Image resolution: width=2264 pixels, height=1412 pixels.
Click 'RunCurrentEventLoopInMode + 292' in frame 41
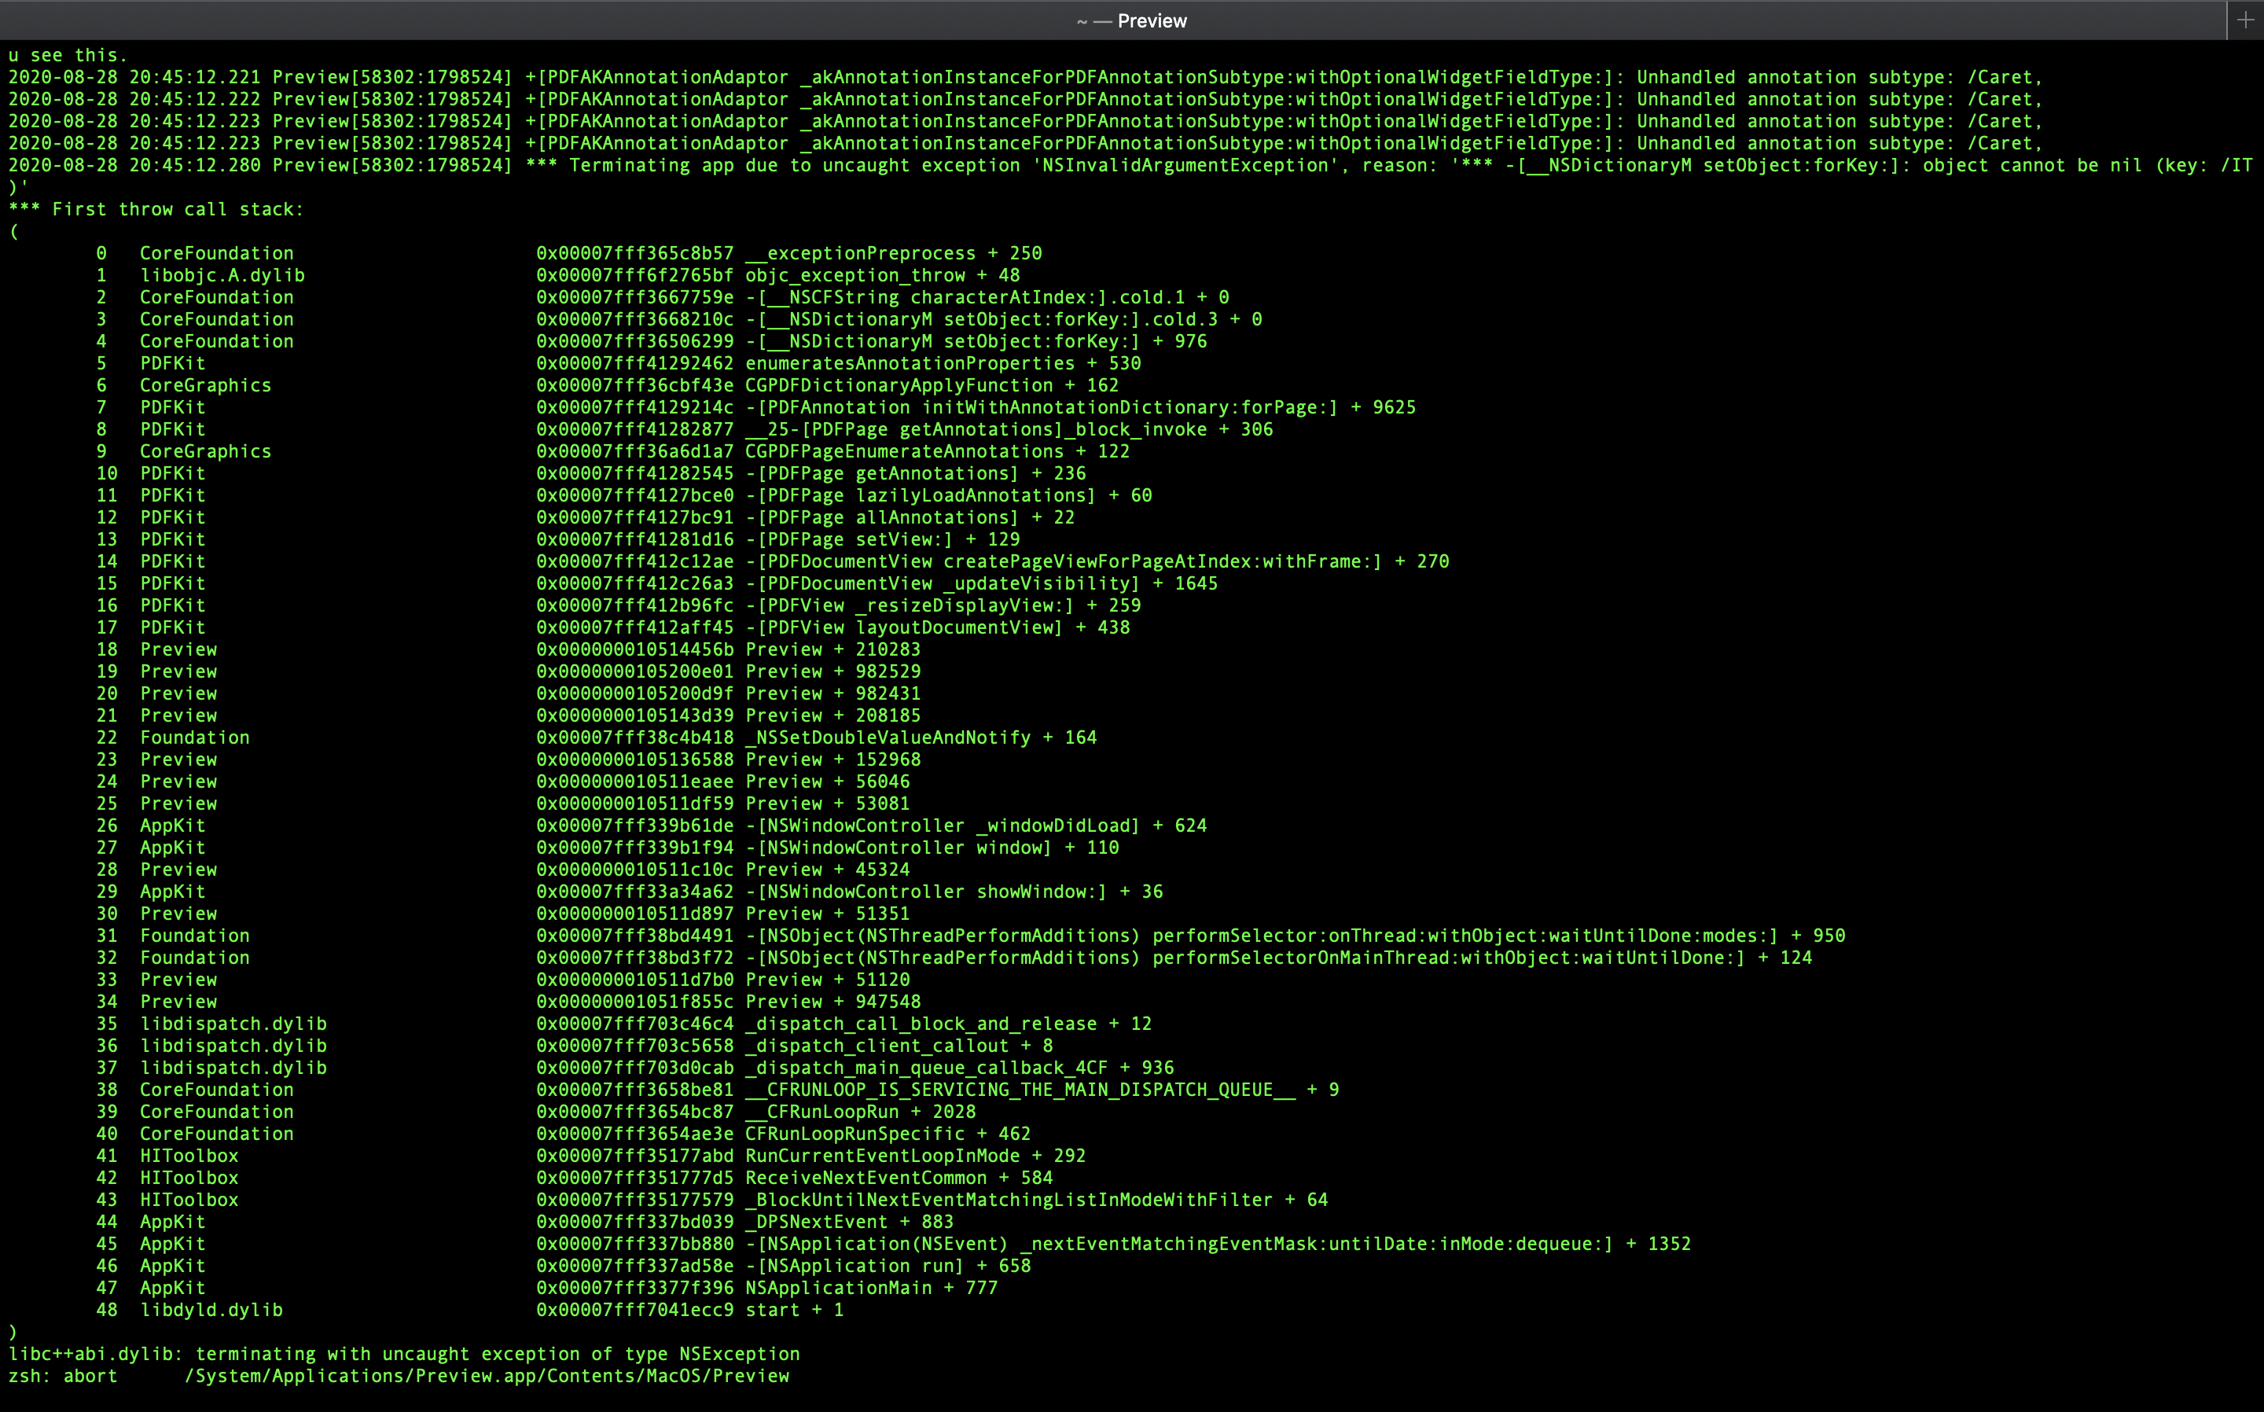point(915,1156)
